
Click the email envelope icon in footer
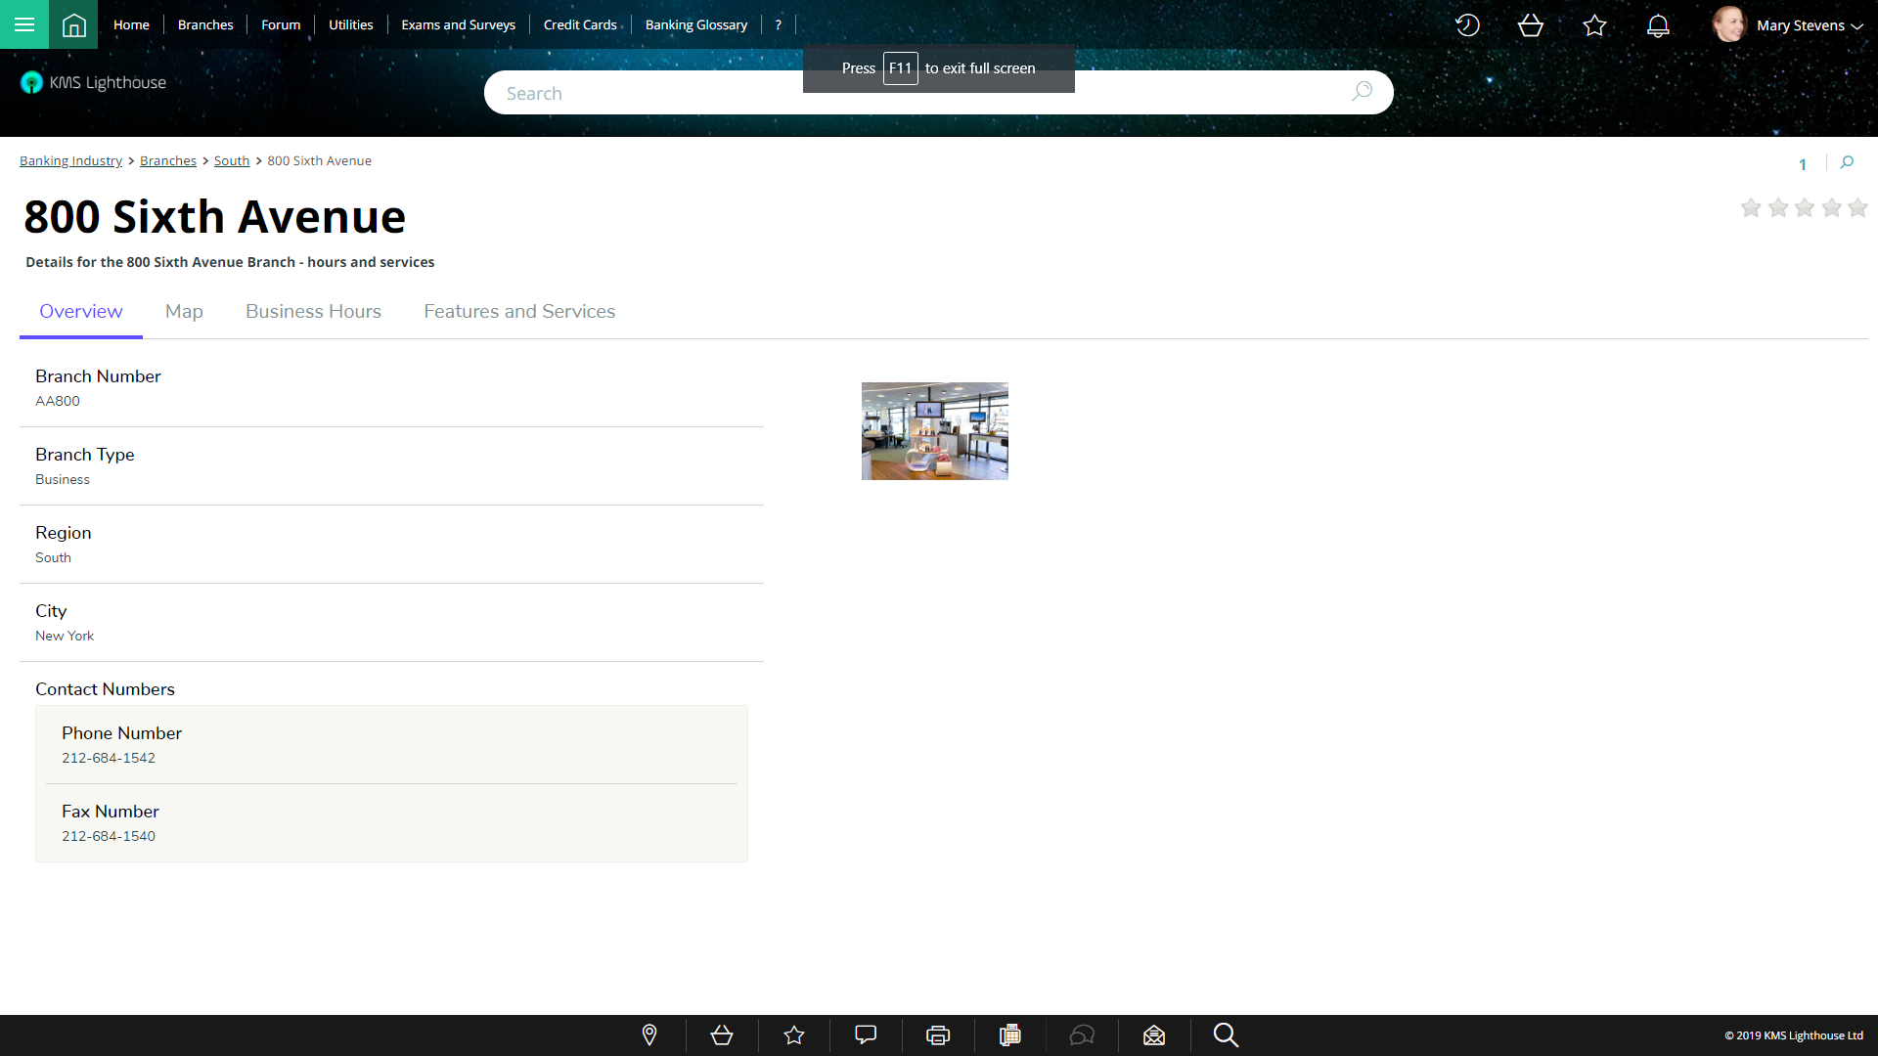point(1154,1034)
